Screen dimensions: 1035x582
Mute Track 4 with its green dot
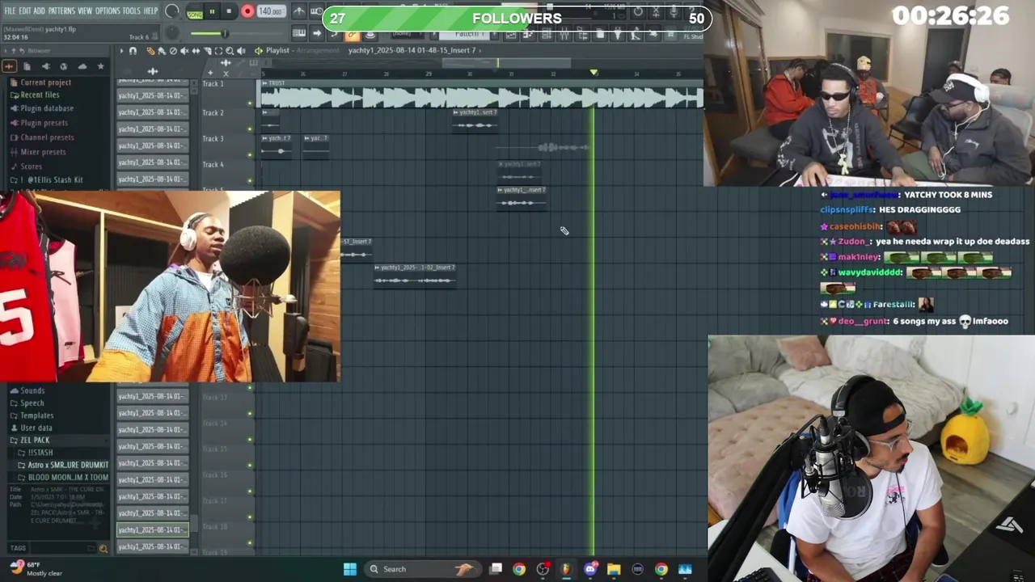(x=250, y=181)
